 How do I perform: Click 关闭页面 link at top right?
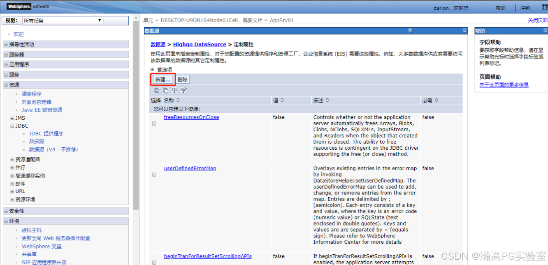538,20
